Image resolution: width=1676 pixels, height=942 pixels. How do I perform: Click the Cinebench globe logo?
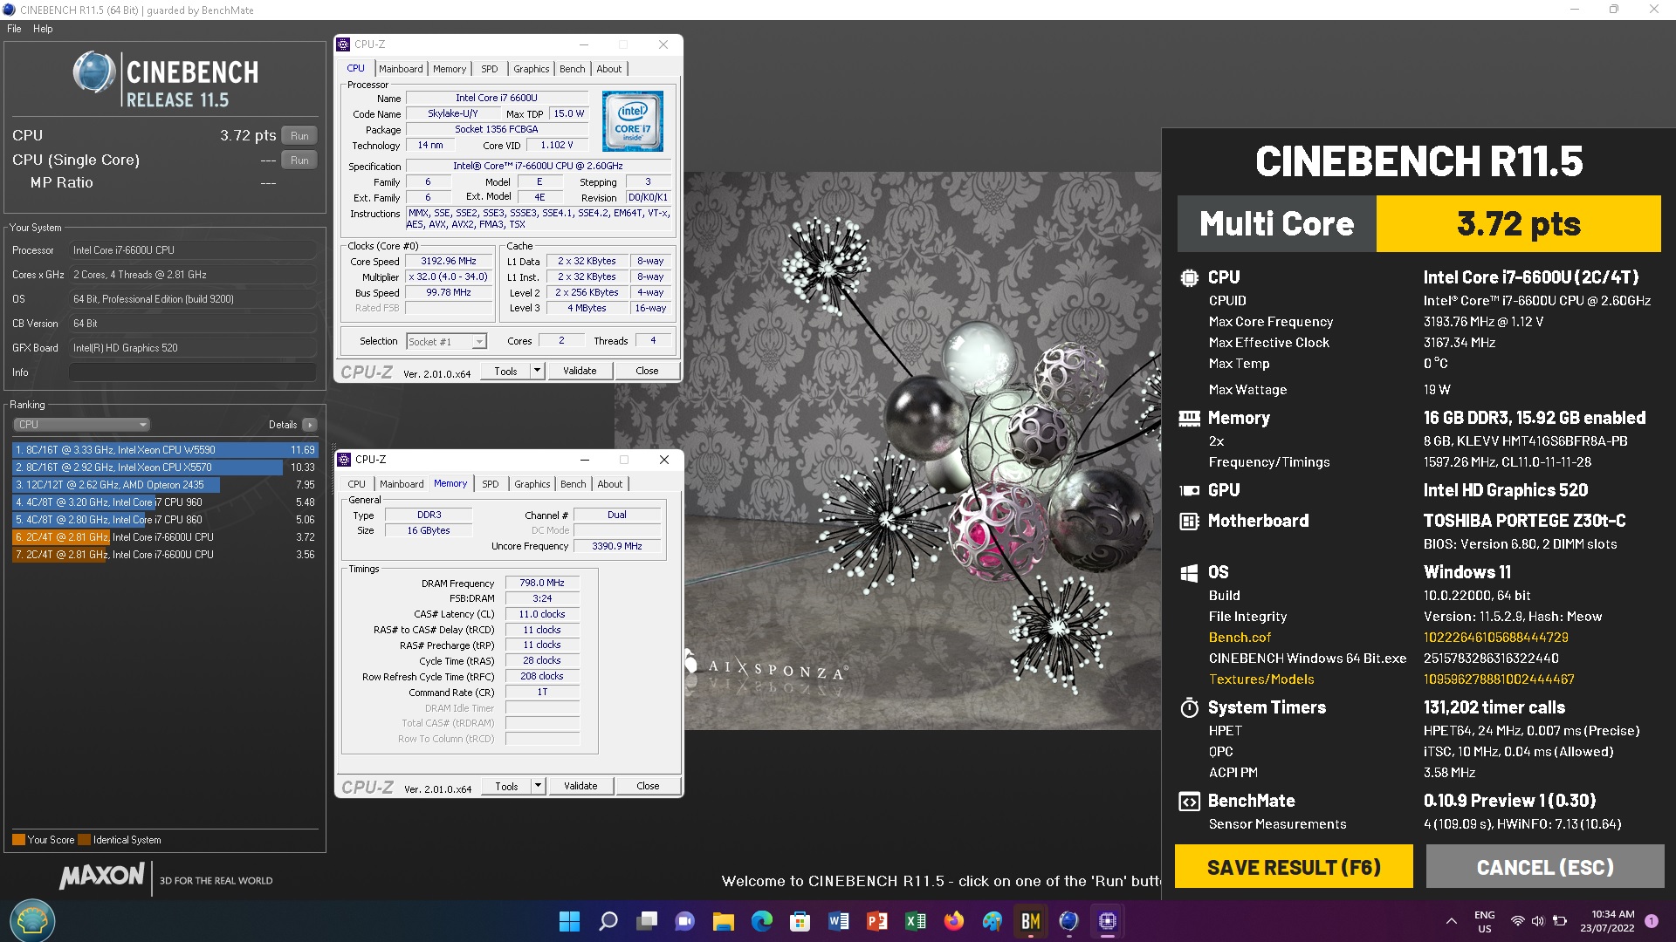point(94,72)
